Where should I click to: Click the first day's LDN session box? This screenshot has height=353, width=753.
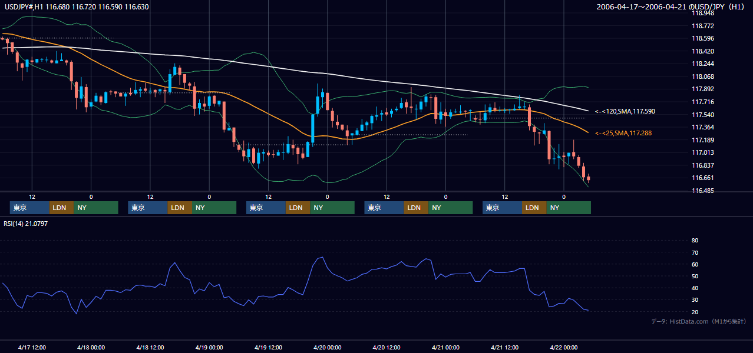pyautogui.click(x=61, y=208)
